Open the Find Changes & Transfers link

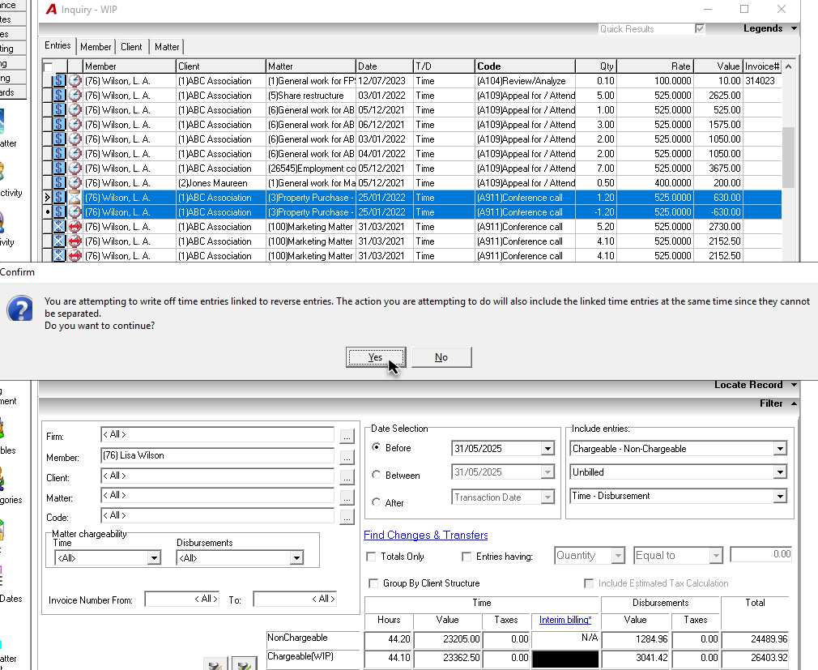pyautogui.click(x=426, y=535)
